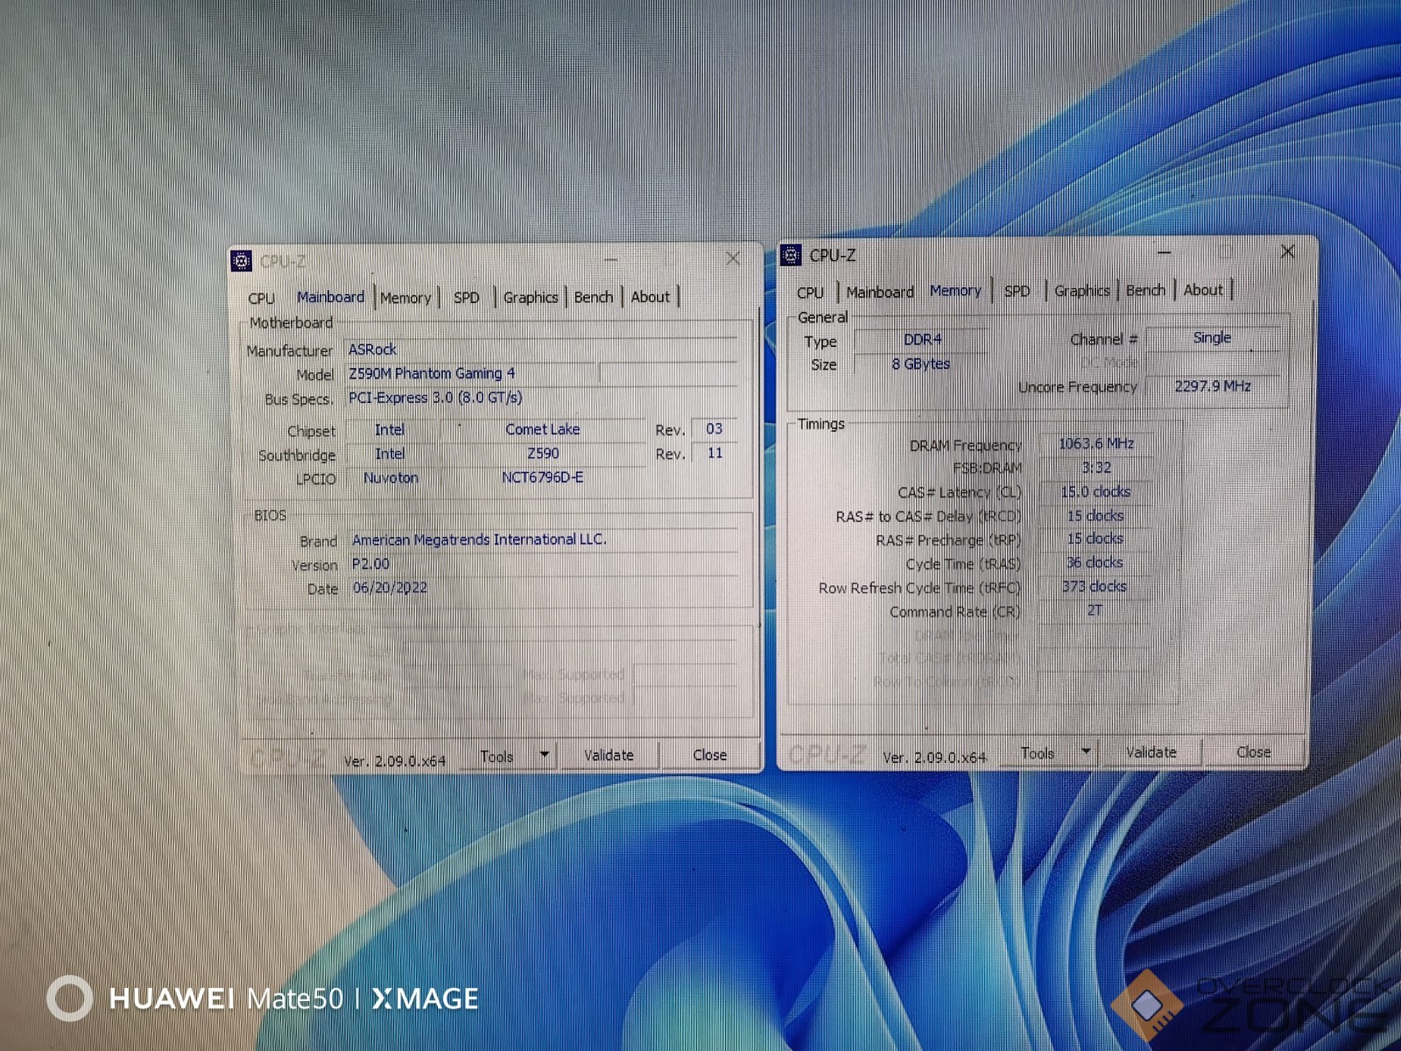Screen dimensions: 1401x1051
Task: Show the About tab in the Memory window
Action: 1203,290
